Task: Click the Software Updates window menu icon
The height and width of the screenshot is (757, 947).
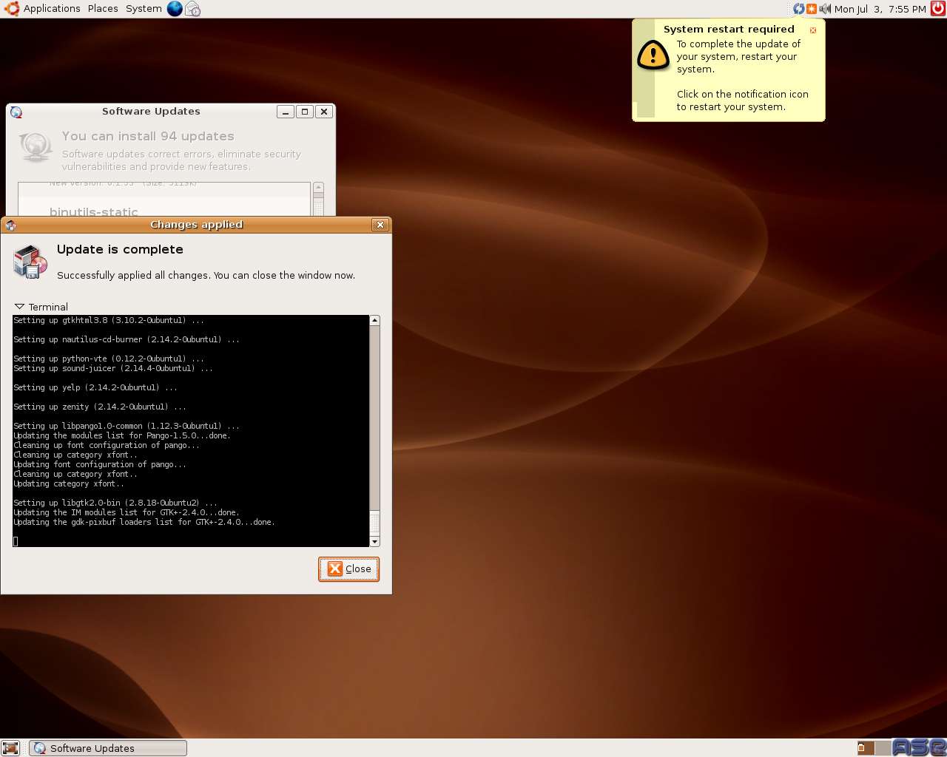Action: tap(16, 112)
